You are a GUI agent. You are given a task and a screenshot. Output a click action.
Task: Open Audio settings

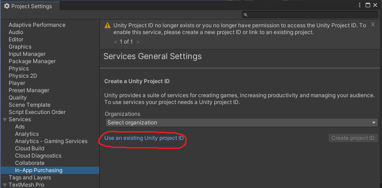coord(16,32)
